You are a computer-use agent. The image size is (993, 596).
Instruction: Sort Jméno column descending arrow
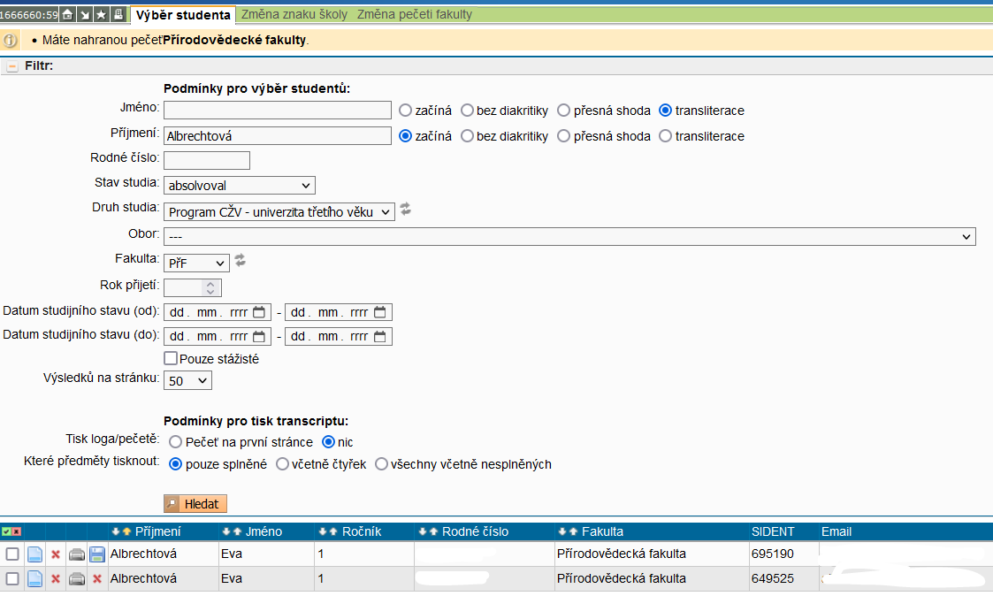pyautogui.click(x=226, y=531)
